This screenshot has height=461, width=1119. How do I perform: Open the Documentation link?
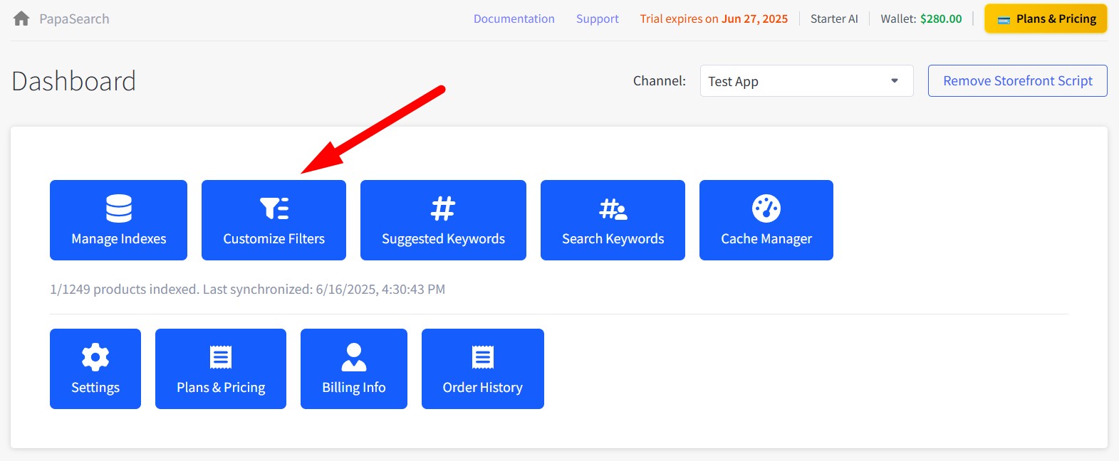[514, 18]
